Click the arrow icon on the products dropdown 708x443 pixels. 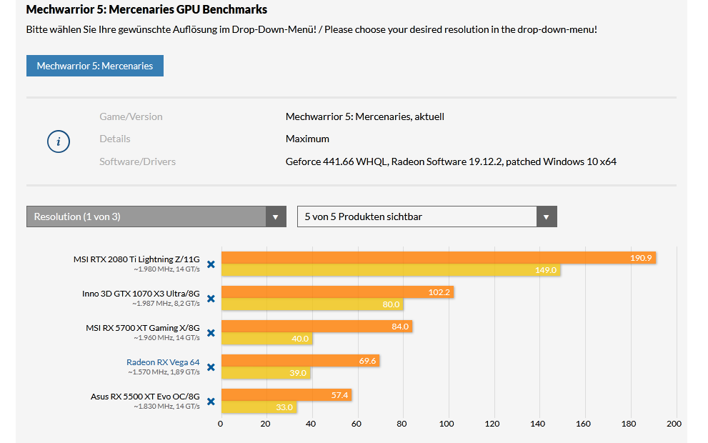pos(547,216)
